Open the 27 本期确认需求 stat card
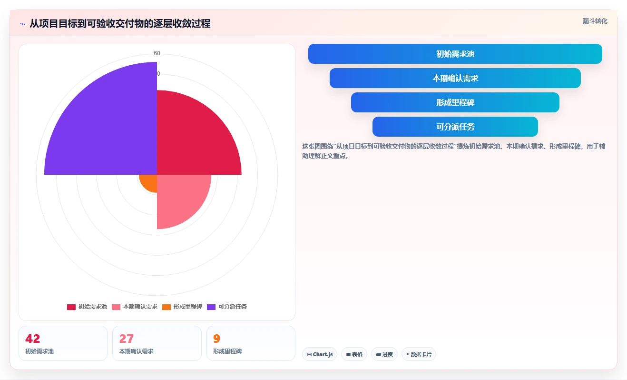 coord(157,343)
